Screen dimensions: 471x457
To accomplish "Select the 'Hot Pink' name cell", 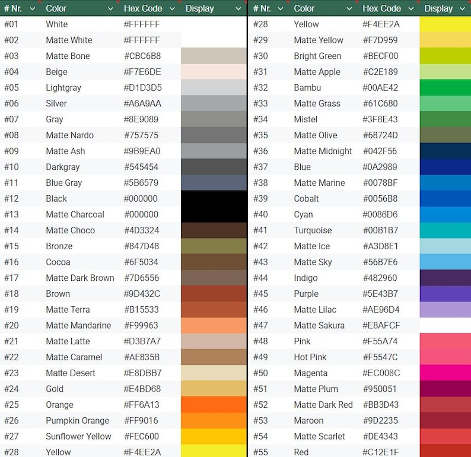I will click(310, 357).
